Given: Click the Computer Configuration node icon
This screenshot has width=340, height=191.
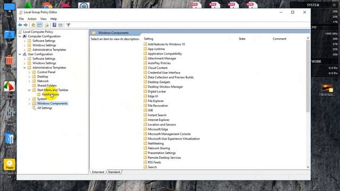Looking at the screenshot, I should coord(25,37).
